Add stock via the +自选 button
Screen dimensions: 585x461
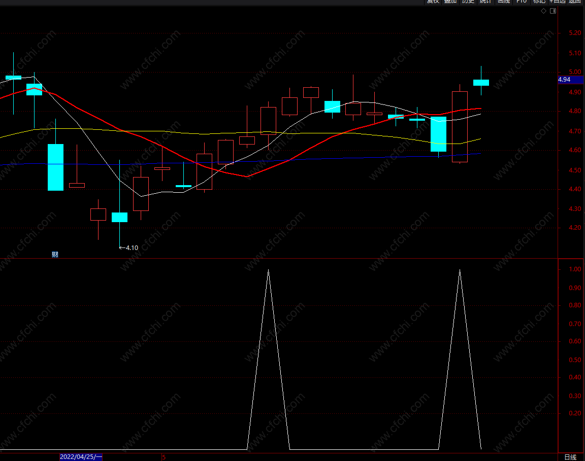point(558,2)
